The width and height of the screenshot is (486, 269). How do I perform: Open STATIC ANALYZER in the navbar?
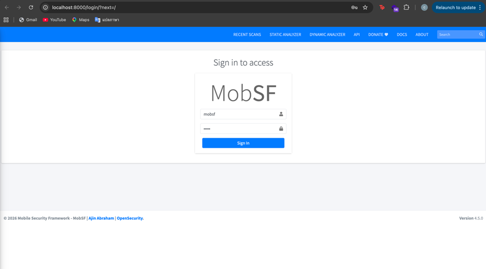click(x=285, y=35)
